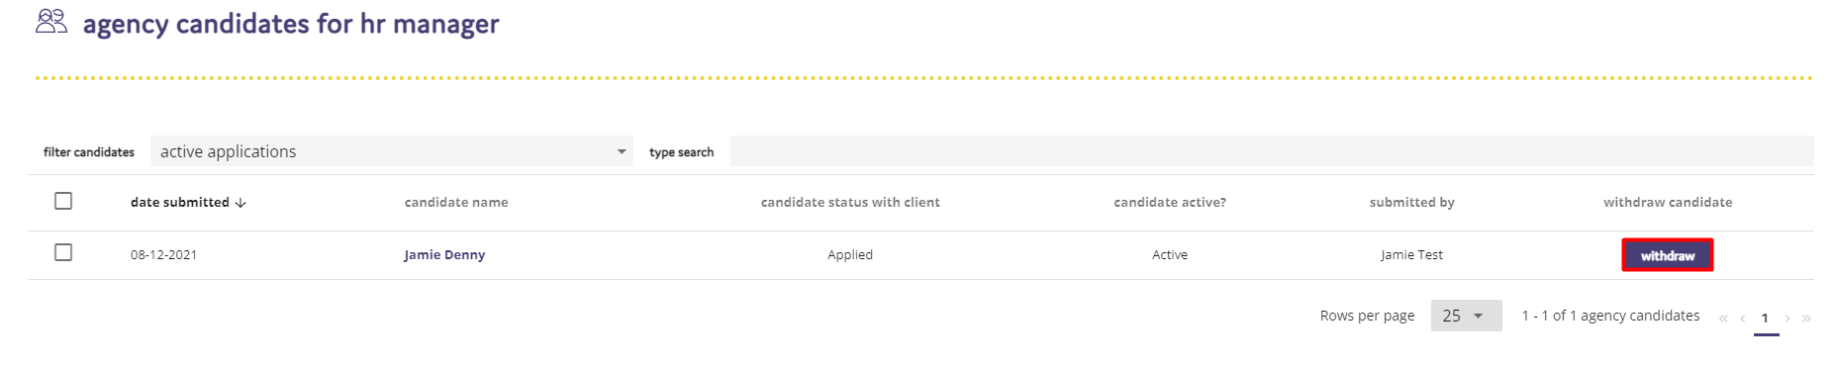This screenshot has height=369, width=1833.
Task: Open Jamie Denny candidate profile link
Action: pos(444,254)
